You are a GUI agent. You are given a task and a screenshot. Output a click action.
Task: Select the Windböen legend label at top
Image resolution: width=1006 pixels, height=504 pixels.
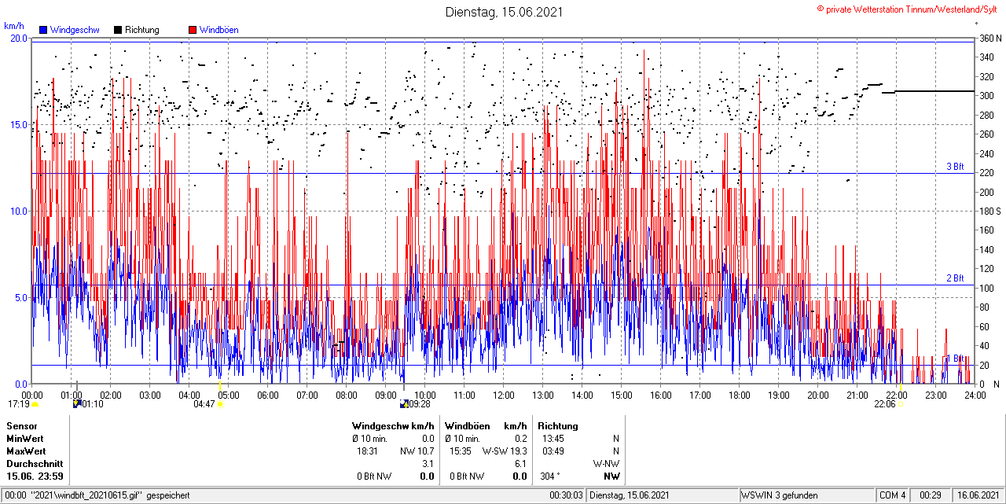(218, 30)
